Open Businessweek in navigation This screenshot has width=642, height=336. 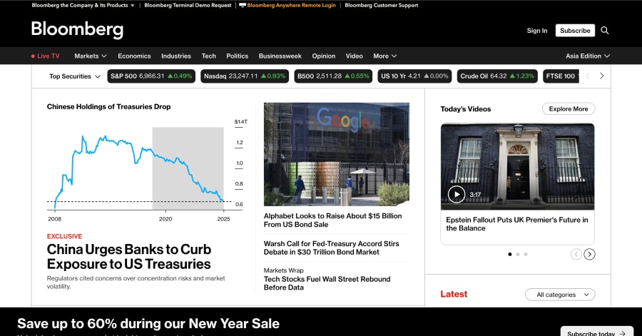[280, 56]
